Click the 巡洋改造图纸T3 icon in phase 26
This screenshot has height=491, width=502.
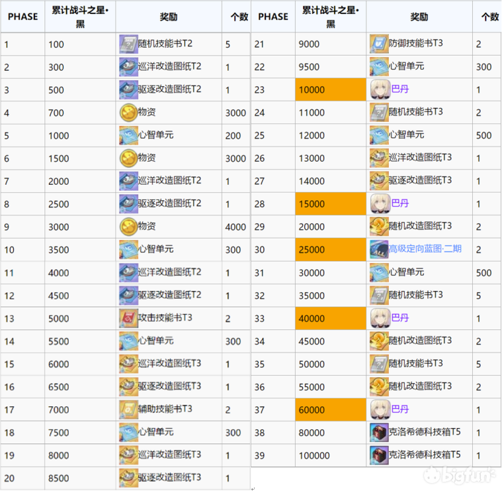click(x=379, y=158)
